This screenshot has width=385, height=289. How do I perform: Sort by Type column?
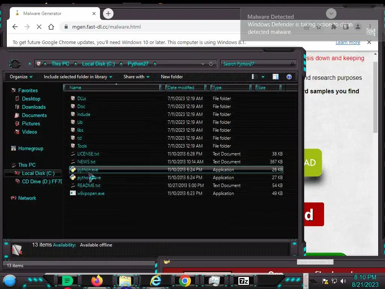pyautogui.click(x=230, y=87)
